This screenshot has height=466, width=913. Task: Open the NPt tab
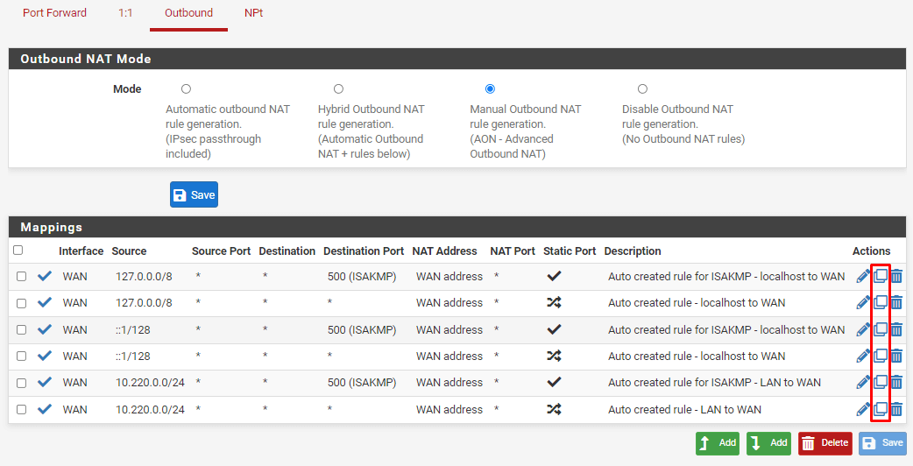click(254, 13)
